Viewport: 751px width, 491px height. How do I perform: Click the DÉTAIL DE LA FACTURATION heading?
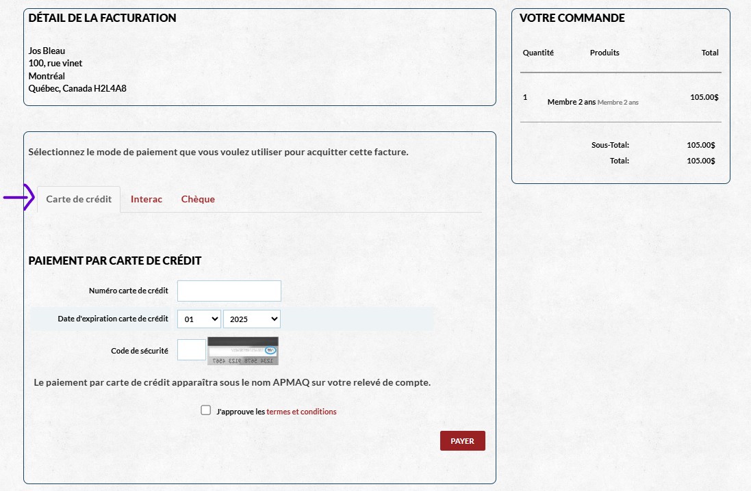tap(103, 18)
